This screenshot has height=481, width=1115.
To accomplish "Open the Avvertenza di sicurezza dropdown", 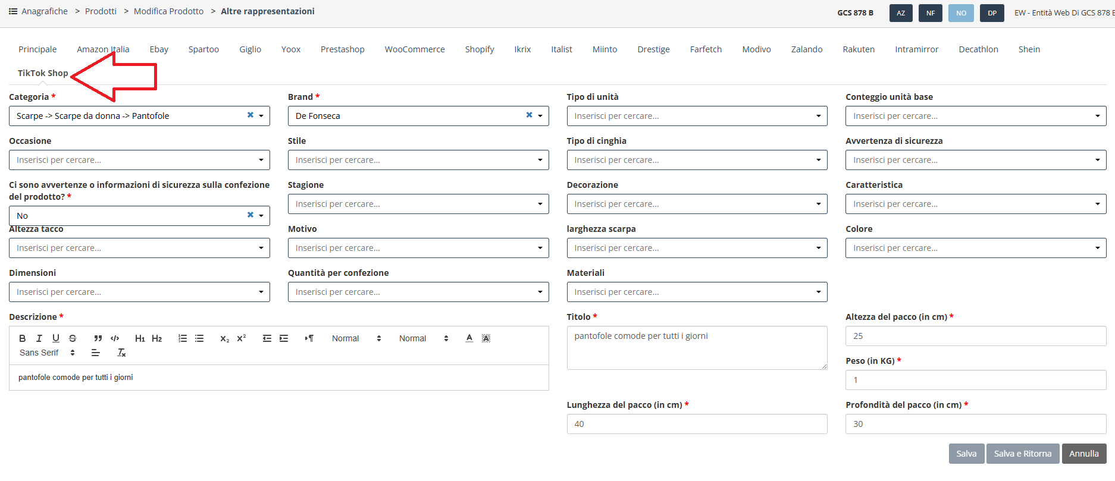I will [x=976, y=160].
